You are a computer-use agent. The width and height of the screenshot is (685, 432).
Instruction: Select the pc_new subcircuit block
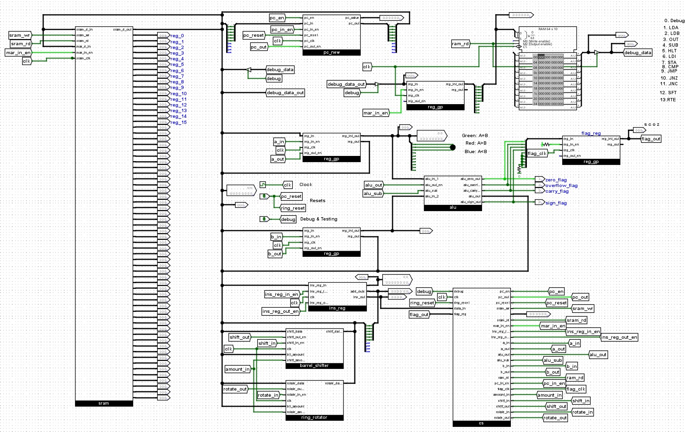click(331, 35)
